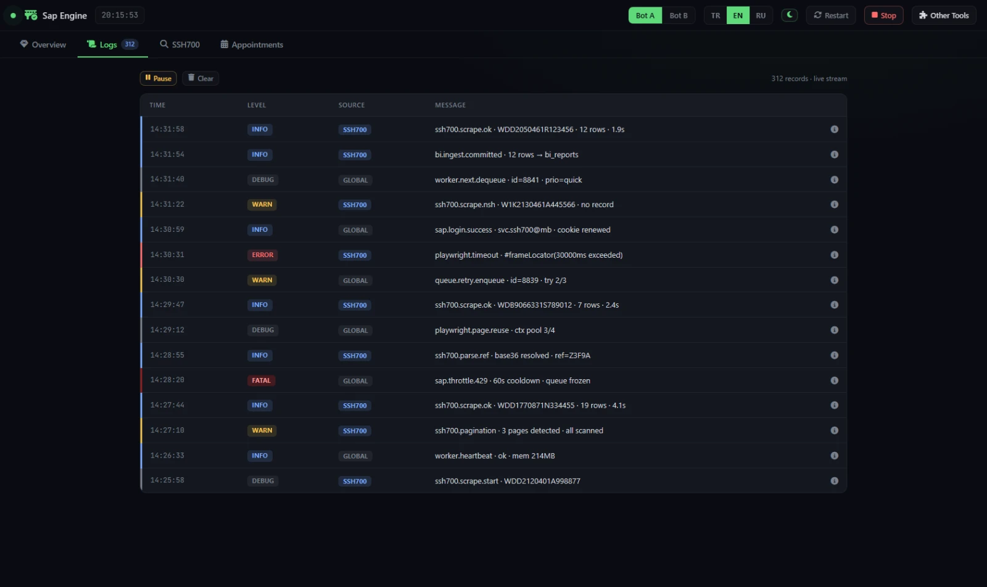Open info icon for worker.heartbeat row
Image resolution: width=987 pixels, height=587 pixels.
click(x=834, y=456)
